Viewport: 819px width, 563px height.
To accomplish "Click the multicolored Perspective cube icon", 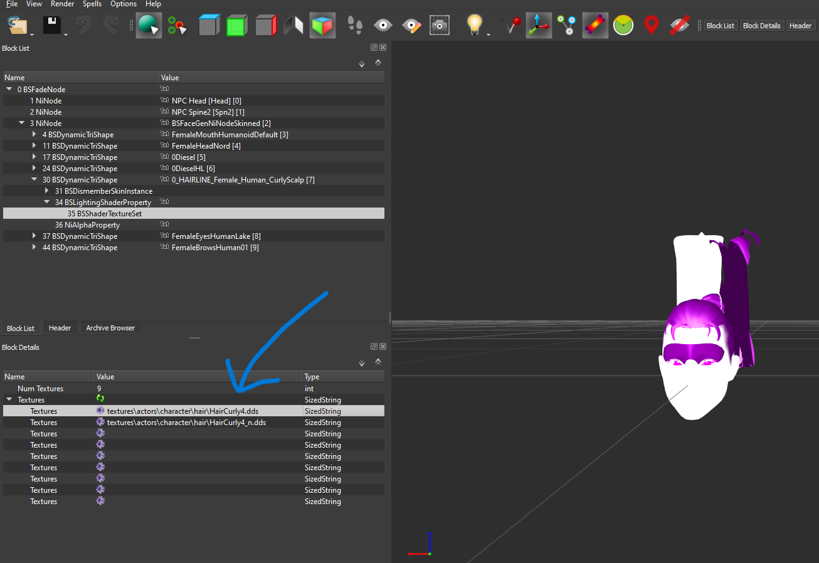I will (x=323, y=26).
